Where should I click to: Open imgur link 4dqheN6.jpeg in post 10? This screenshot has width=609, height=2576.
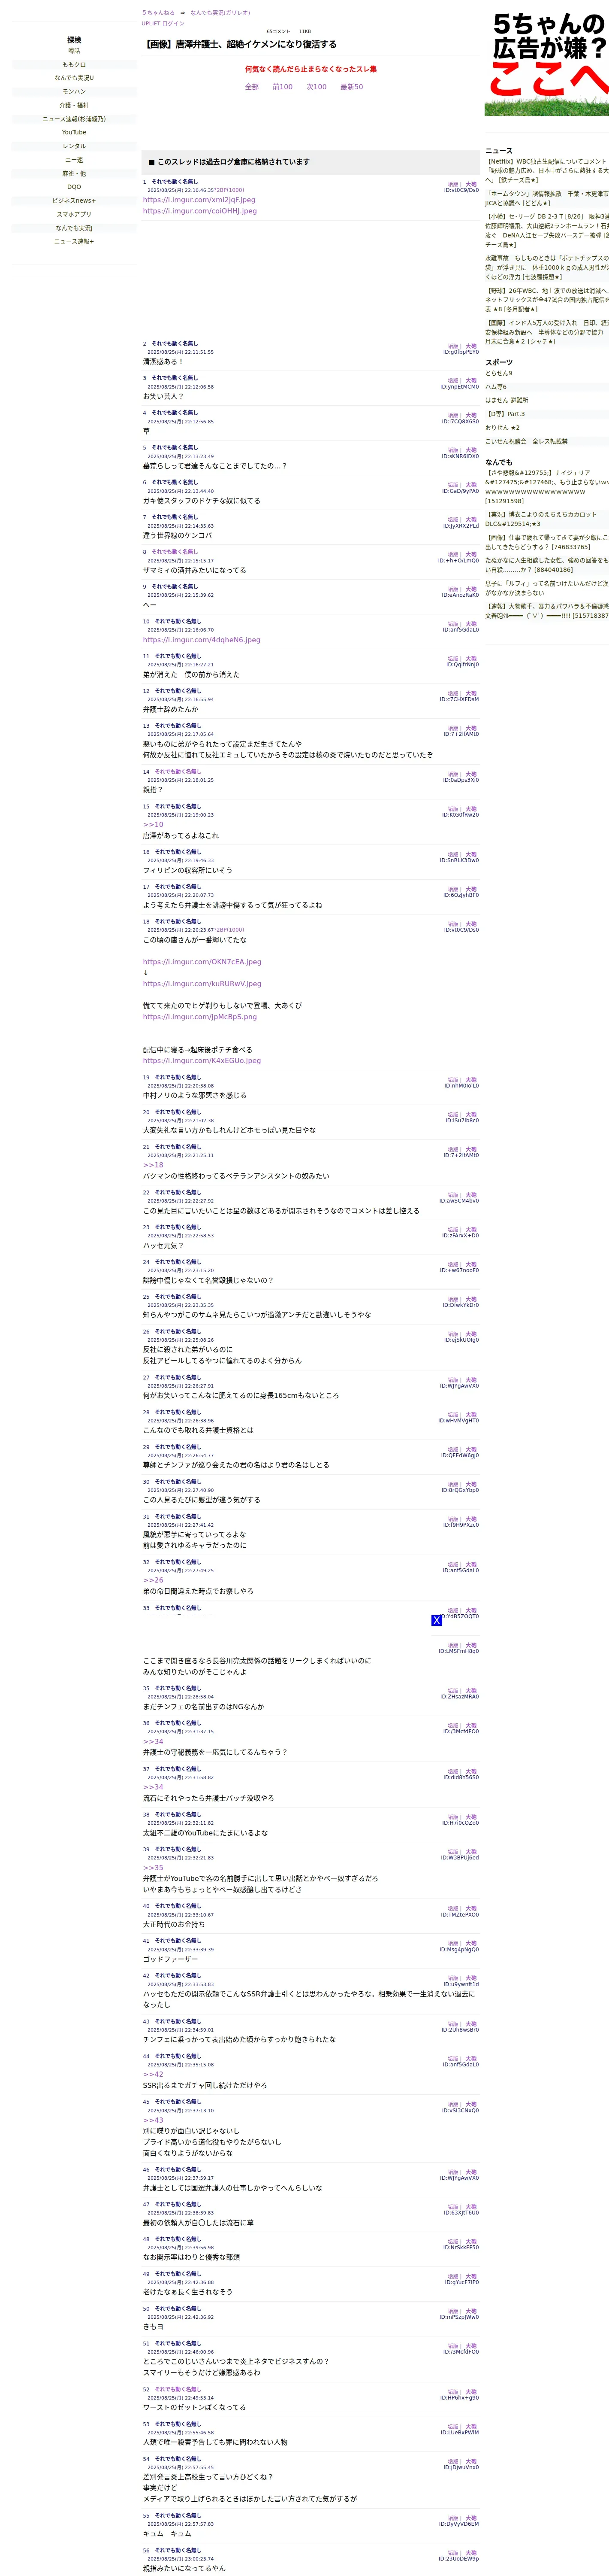click(202, 640)
